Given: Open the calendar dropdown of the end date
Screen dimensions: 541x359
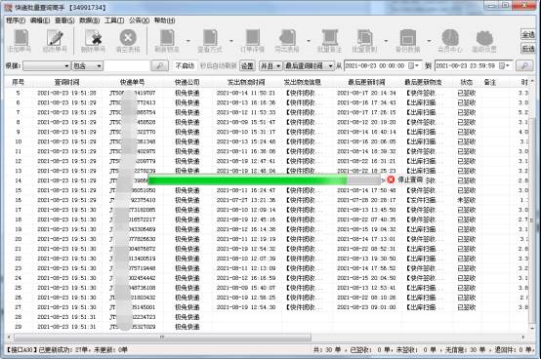Looking at the screenshot, I should [505, 65].
